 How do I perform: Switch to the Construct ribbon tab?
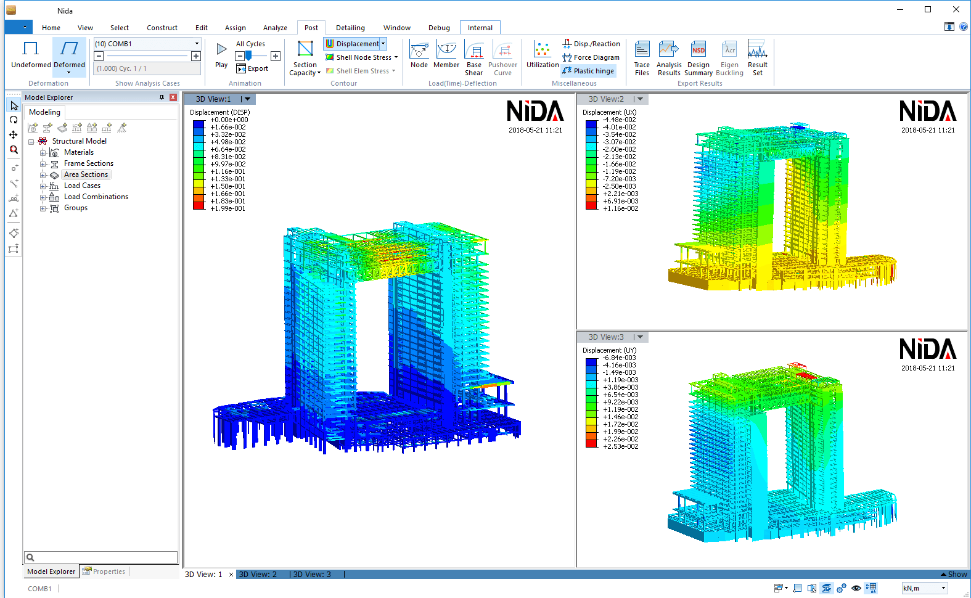pos(162,28)
